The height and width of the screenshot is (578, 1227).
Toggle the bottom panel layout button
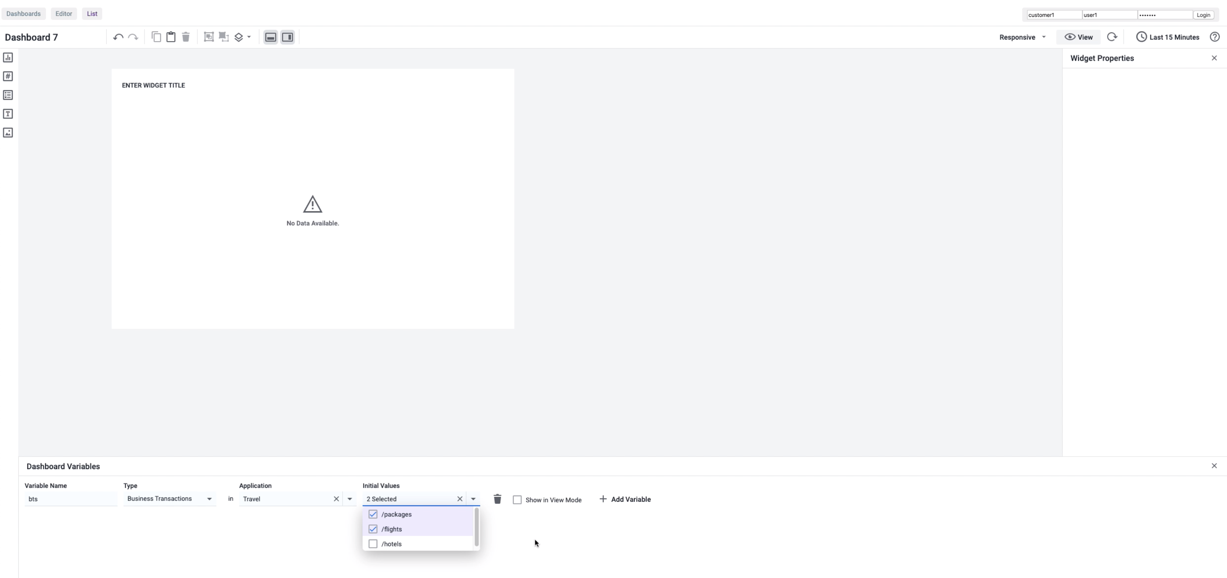(271, 37)
